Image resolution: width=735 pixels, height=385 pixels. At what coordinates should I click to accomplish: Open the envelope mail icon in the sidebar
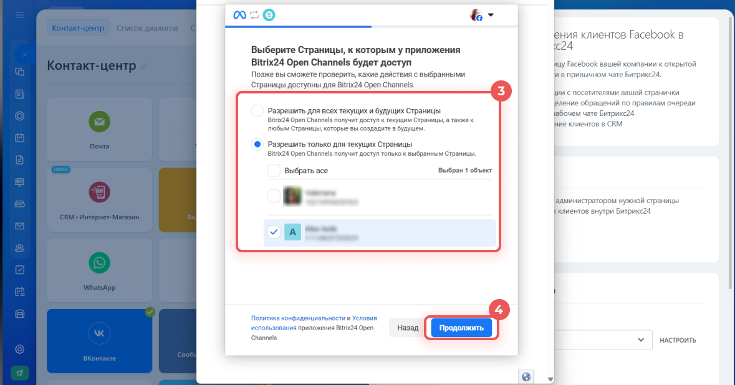pos(20,226)
